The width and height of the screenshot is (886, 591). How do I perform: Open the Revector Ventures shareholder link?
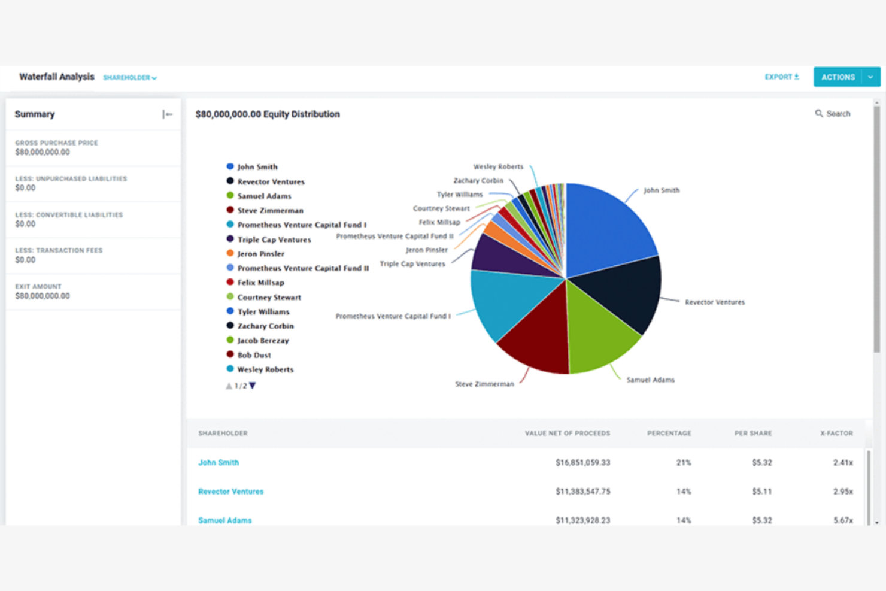click(x=231, y=491)
